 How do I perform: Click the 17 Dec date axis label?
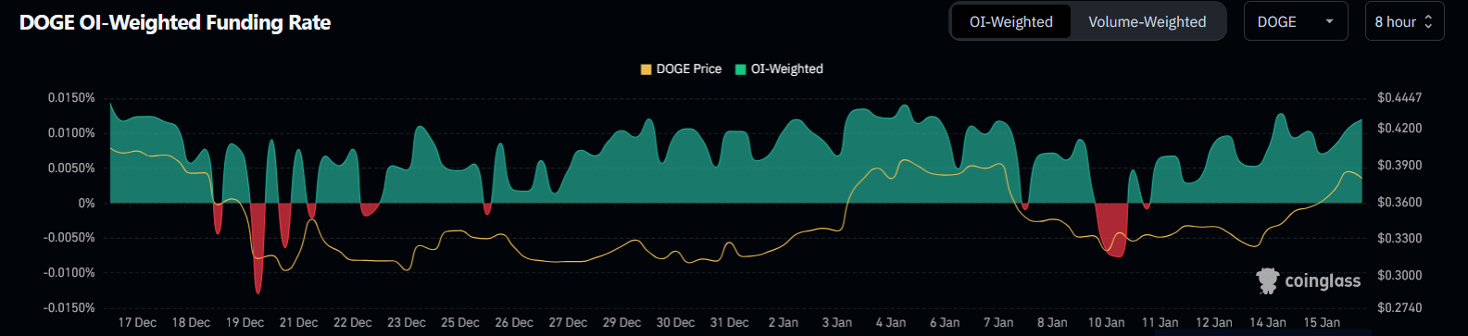coord(137,322)
